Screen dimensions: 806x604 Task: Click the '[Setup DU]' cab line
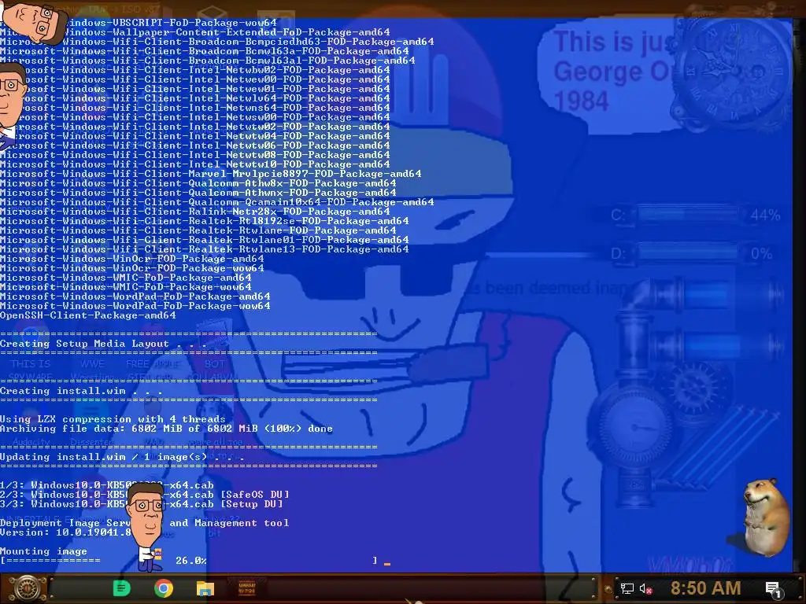pos(142,504)
